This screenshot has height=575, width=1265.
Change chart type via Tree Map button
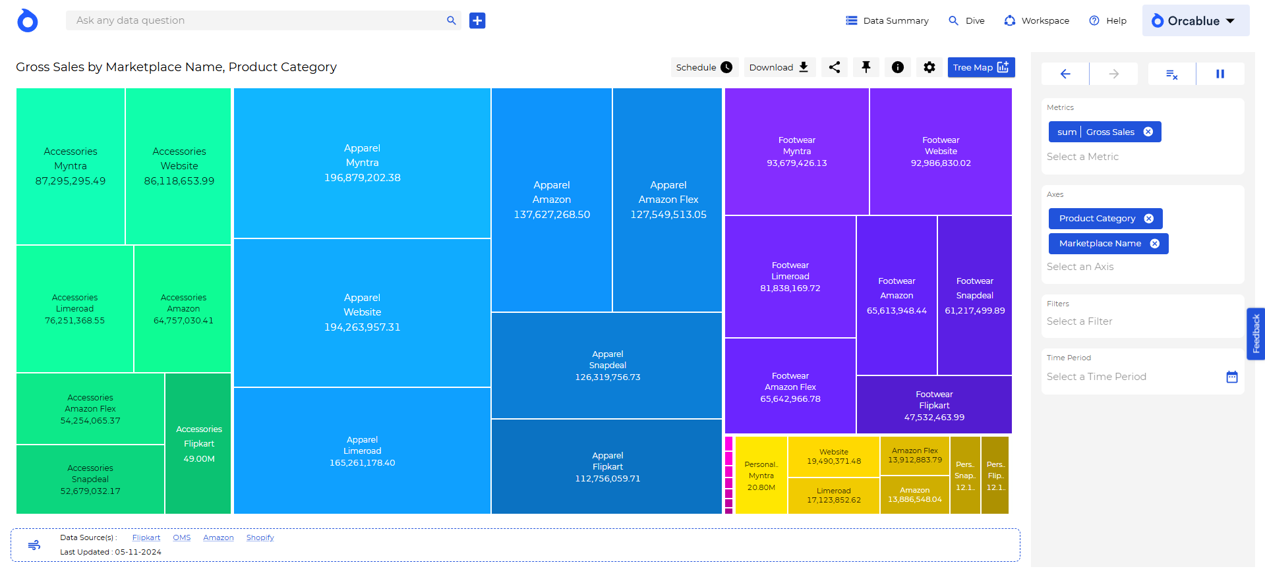pos(981,67)
